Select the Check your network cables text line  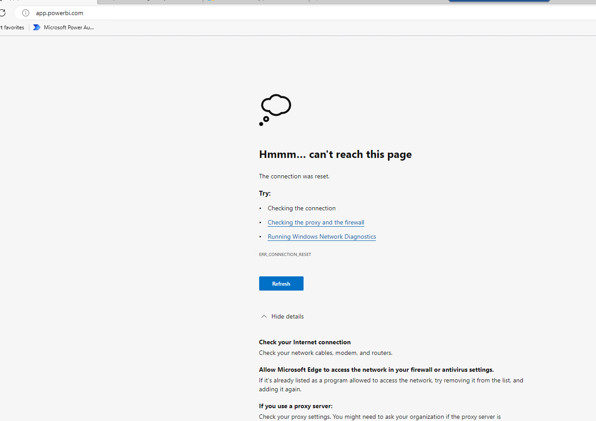326,353
